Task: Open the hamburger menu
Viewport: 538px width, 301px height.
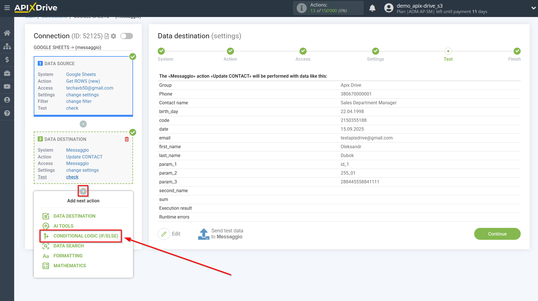Action: [x=7, y=8]
